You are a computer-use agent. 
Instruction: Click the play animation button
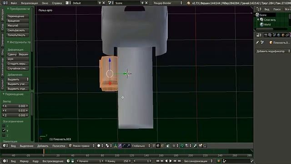click(x=171, y=161)
